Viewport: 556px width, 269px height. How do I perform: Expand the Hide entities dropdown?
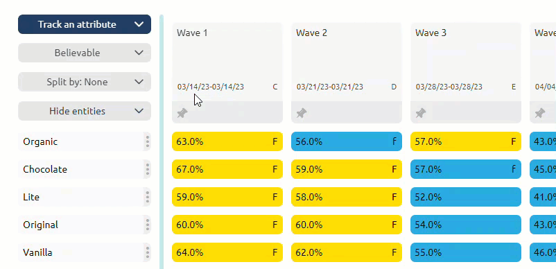[x=85, y=111]
